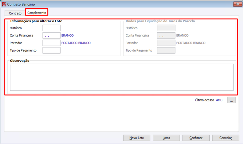Click the blue PORTADOR BRANCO text
Image resolution: width=243 pixels, height=144 pixels.
pyautogui.click(x=76, y=43)
